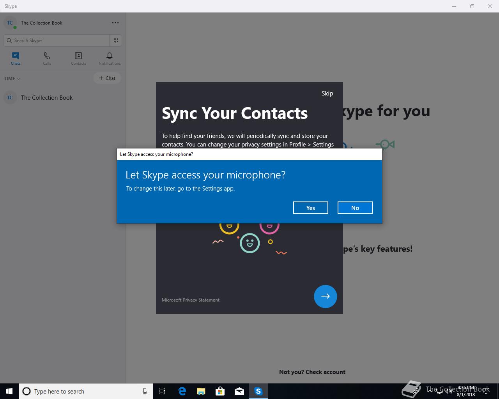Start a new chat with + Chat
Screen dimensions: 499x399
click(x=107, y=78)
